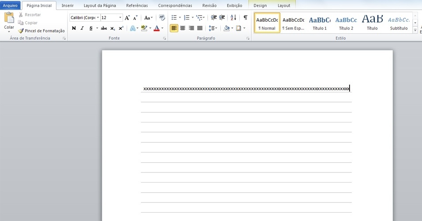Open Parágrafo dialog launcher
The image size is (422, 221).
[x=248, y=38]
